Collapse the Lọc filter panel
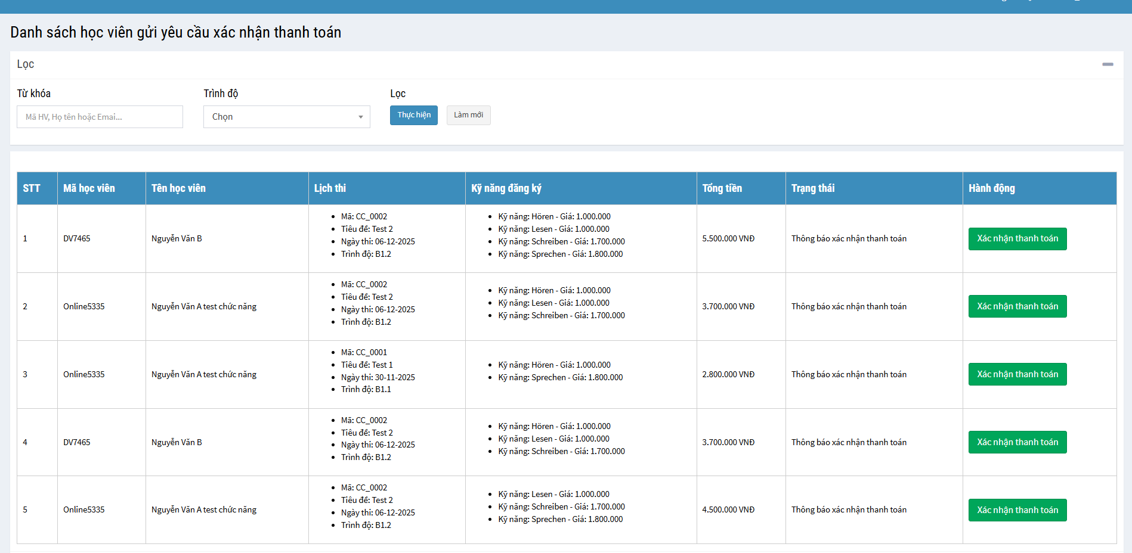 [1107, 64]
